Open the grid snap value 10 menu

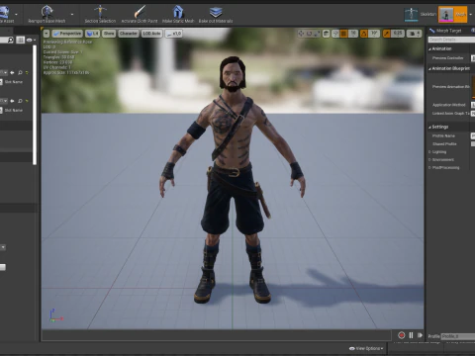click(353, 34)
